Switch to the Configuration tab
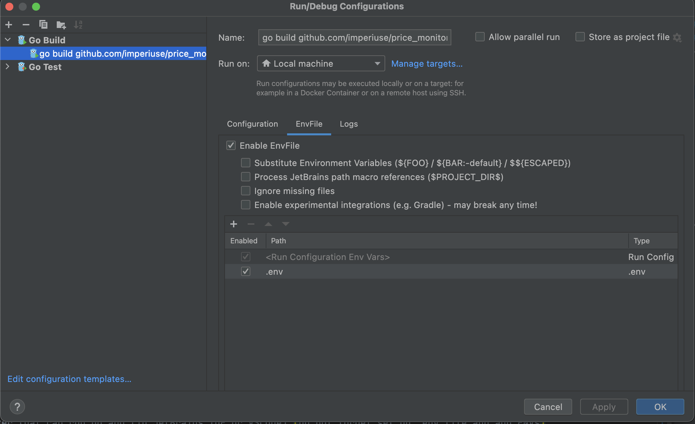Image resolution: width=695 pixels, height=424 pixels. (252, 124)
